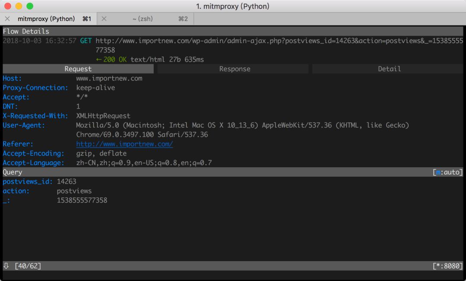This screenshot has height=281, width=466.
Task: Click the Flow Details title bar
Action: (x=233, y=31)
